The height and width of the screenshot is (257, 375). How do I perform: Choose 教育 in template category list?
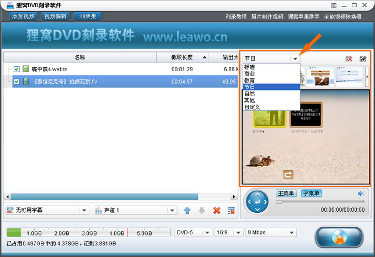tap(271, 81)
